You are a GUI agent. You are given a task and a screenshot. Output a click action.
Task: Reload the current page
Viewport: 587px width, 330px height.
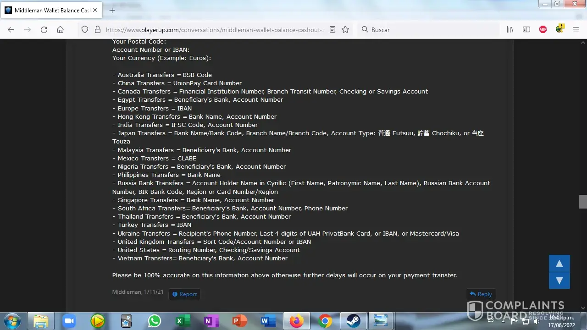pos(44,29)
